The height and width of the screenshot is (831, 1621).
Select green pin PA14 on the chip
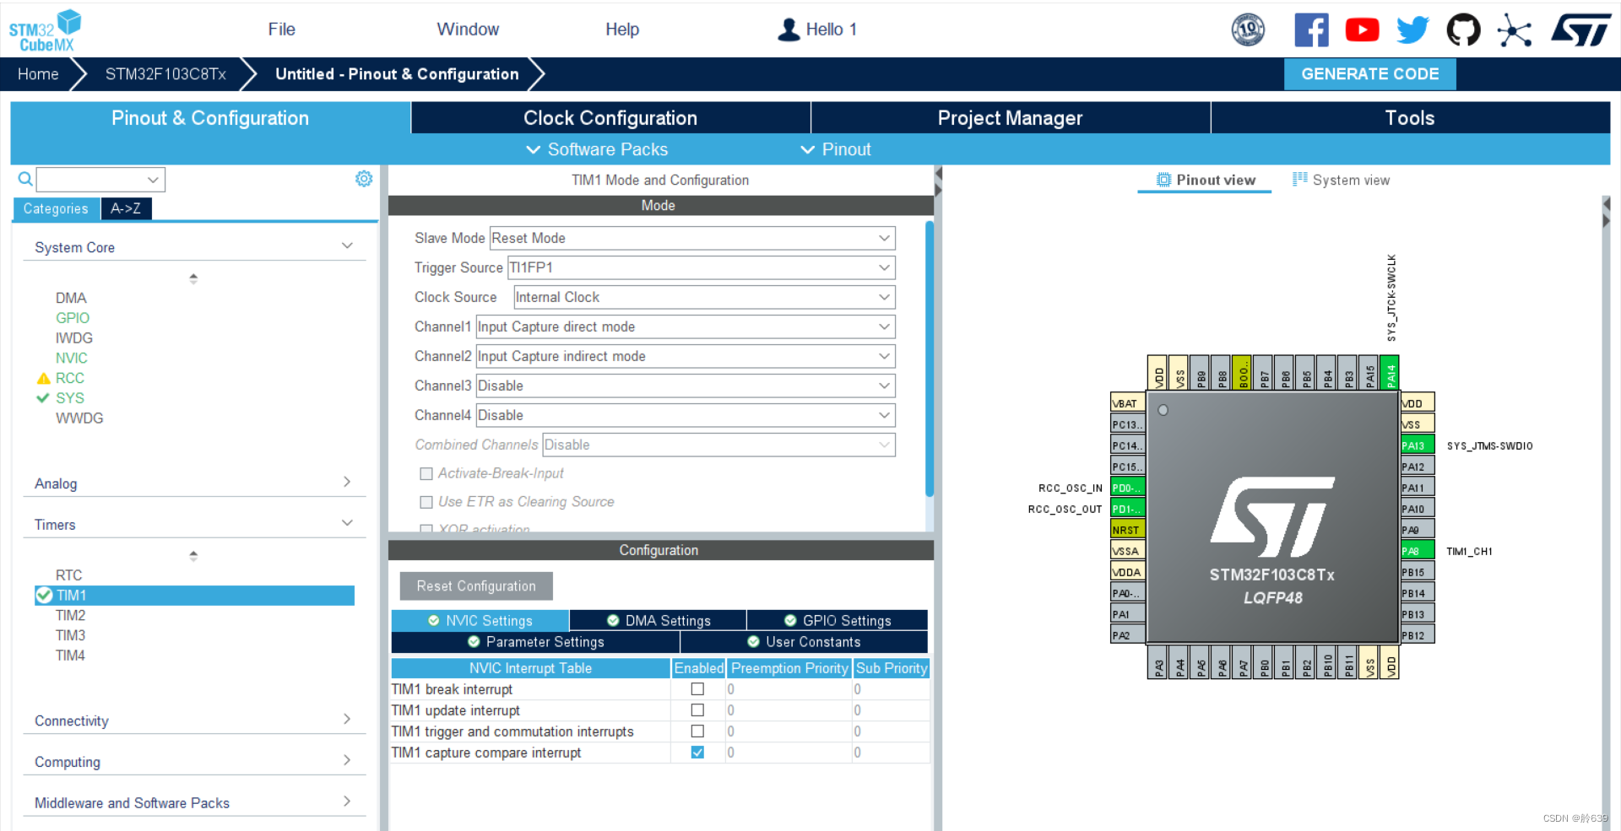(1391, 372)
